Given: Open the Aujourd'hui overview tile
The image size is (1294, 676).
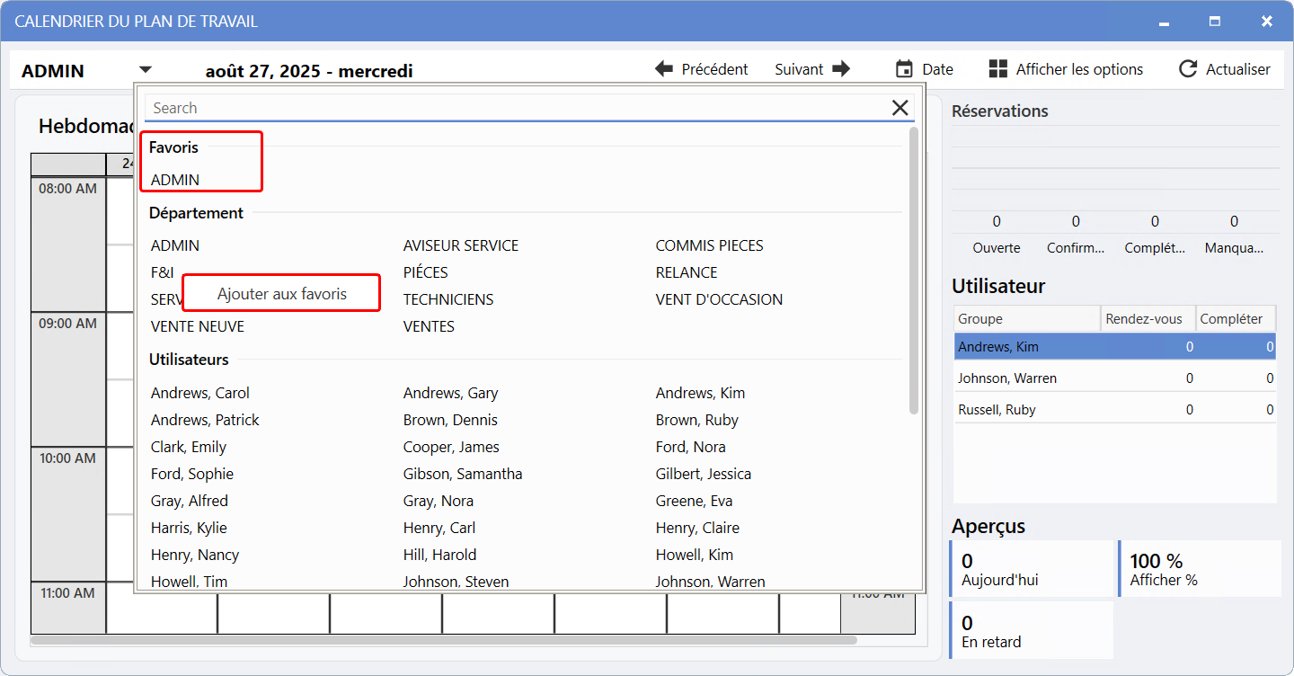Looking at the screenshot, I should (x=1031, y=569).
